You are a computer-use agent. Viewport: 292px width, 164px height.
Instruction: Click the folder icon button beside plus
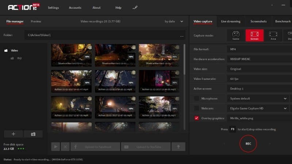click(x=33, y=134)
